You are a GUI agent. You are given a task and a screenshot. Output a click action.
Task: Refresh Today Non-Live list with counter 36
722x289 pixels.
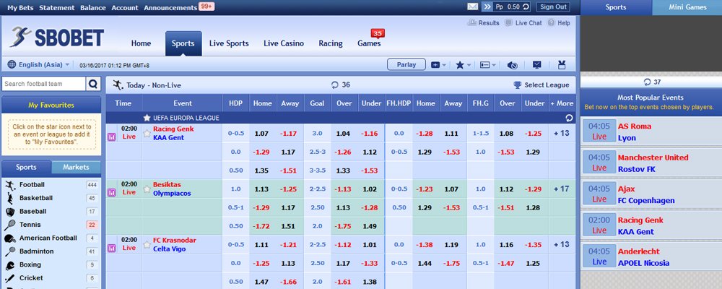click(335, 85)
